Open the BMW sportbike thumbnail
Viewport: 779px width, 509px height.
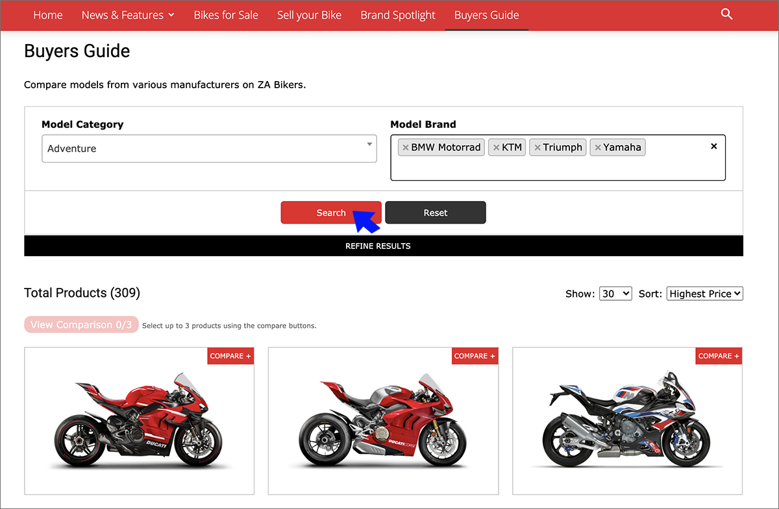click(x=628, y=421)
